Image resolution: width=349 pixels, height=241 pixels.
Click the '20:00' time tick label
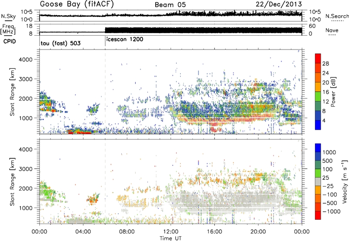coord(258,232)
